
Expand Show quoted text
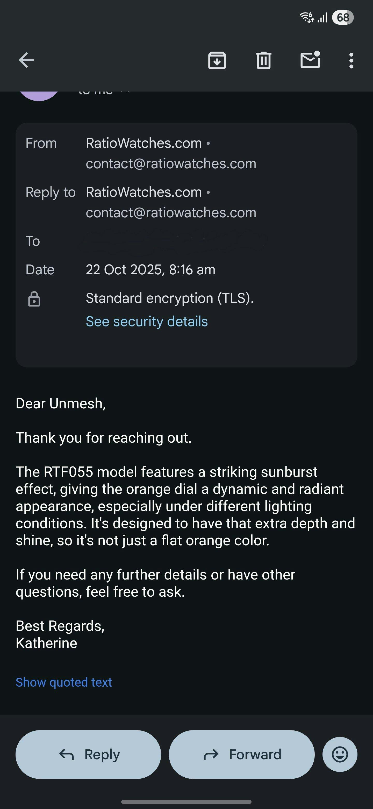pos(64,682)
